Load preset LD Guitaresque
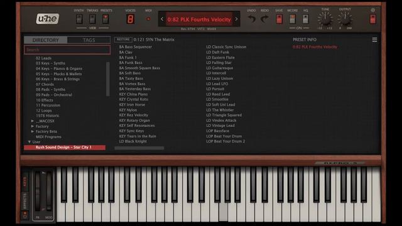The image size is (402, 226). coord(220,68)
